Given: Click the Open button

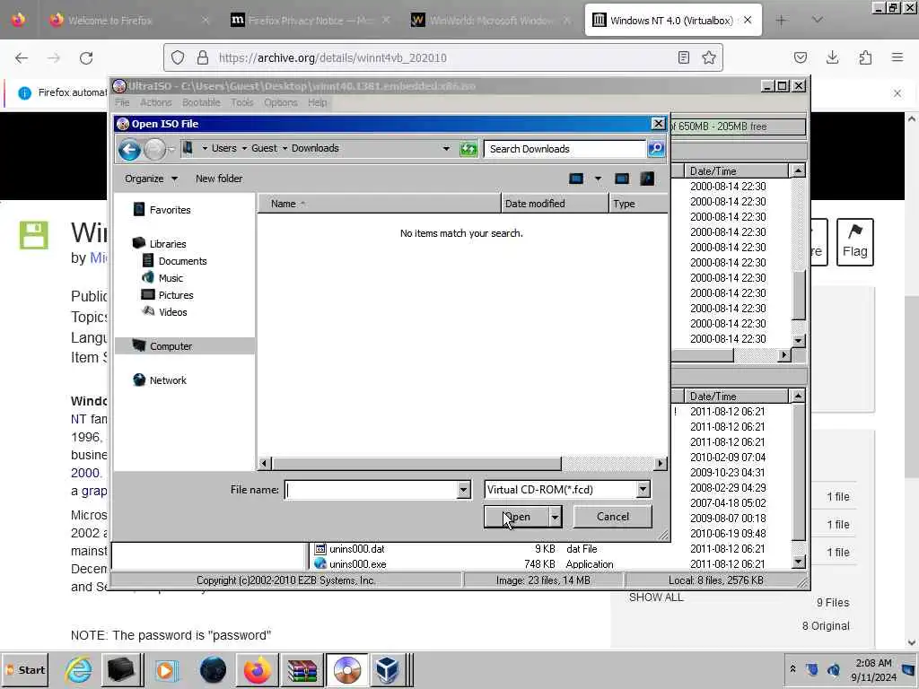Looking at the screenshot, I should (x=516, y=517).
